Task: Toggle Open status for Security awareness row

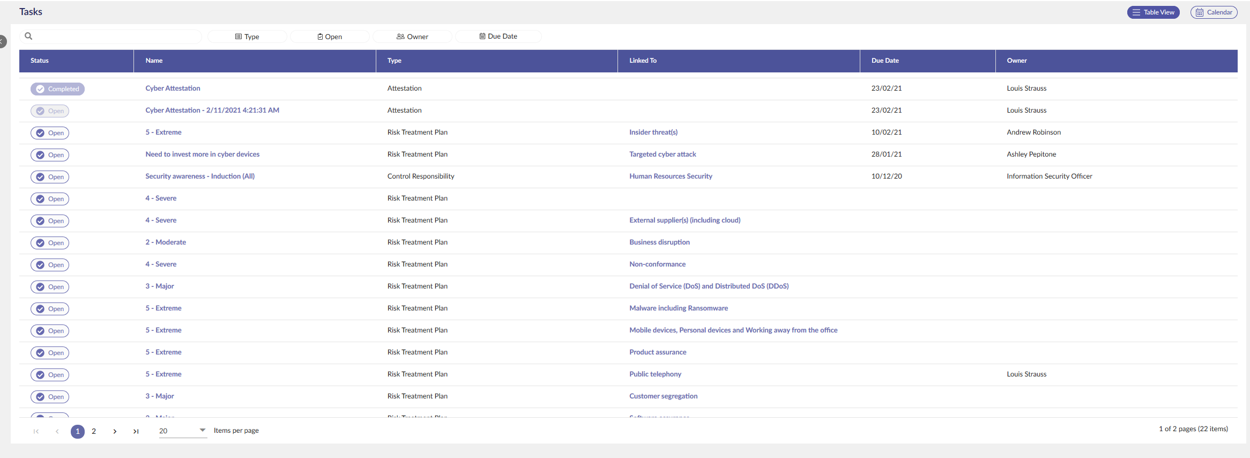Action: point(50,177)
